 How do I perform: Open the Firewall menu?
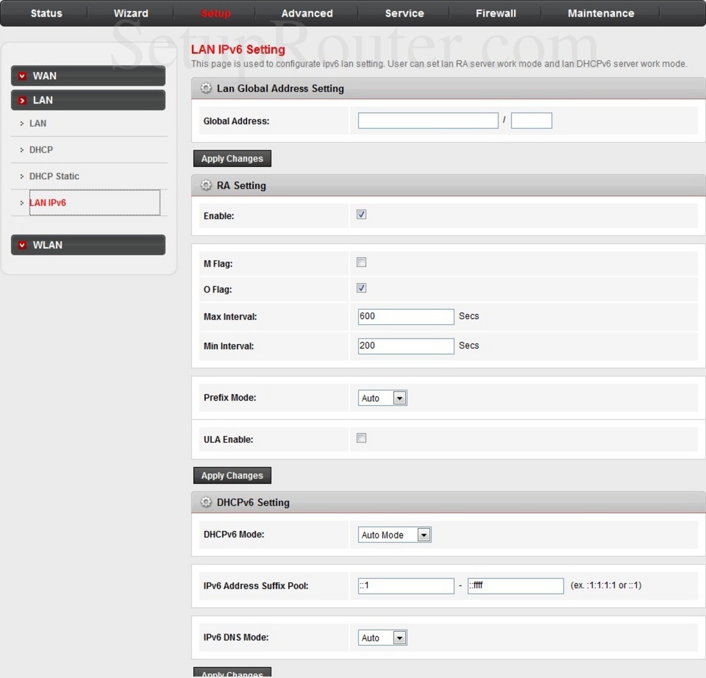click(495, 13)
